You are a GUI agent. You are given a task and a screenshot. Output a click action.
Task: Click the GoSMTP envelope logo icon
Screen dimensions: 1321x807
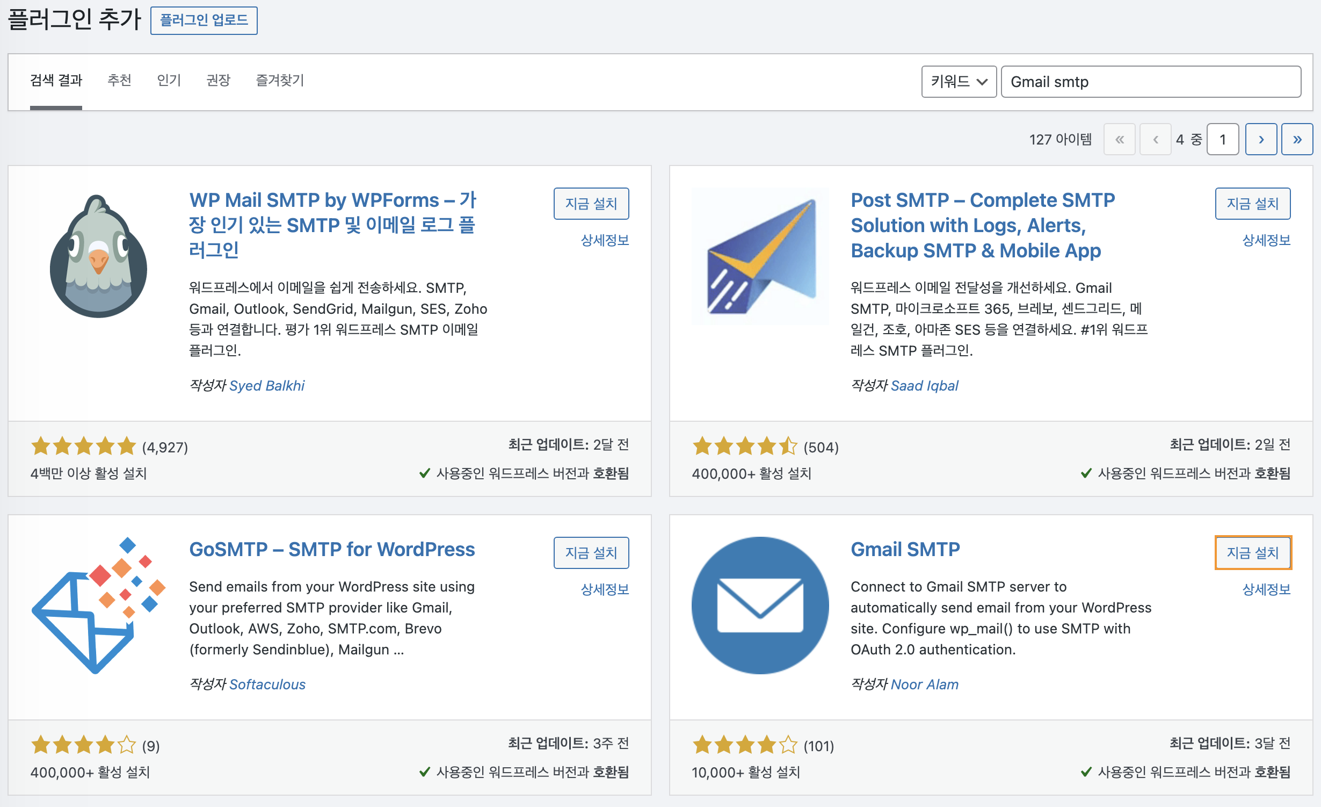[98, 605]
